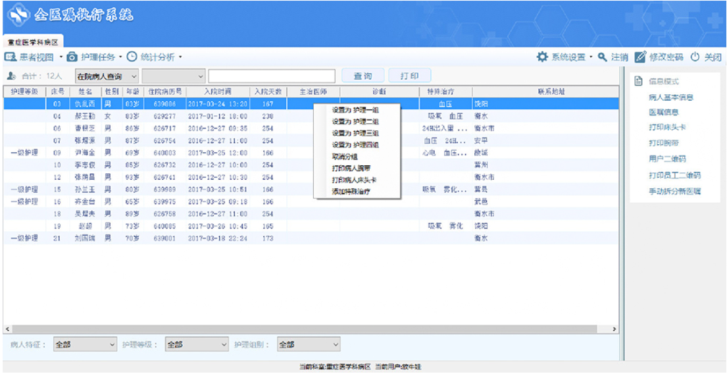The height and width of the screenshot is (374, 727).
Task: Click the 信息模式 document icon
Action: 638,81
